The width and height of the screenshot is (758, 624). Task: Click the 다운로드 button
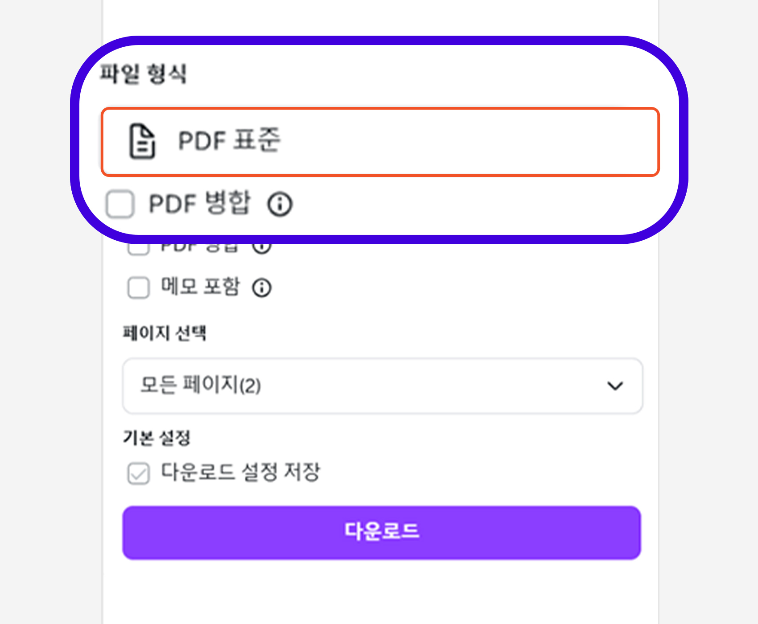pyautogui.click(x=382, y=532)
